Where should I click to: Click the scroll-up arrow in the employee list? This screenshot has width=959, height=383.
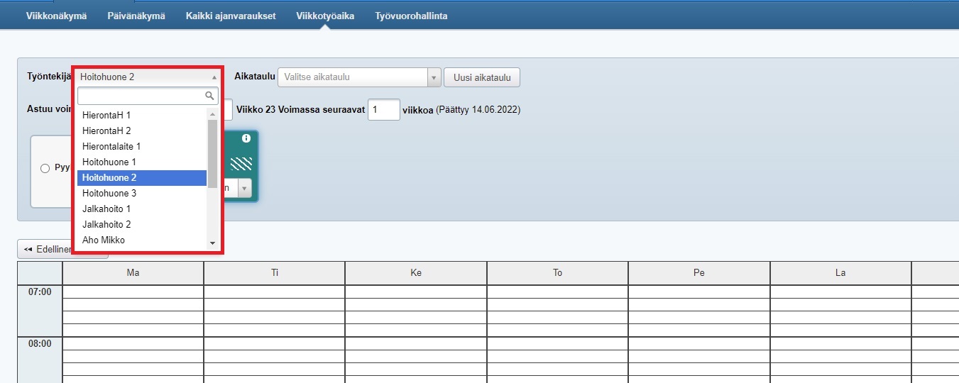point(212,114)
